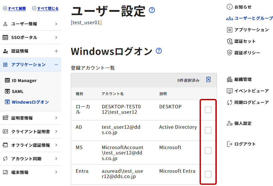Open 認証ポリシー from right menu
This screenshot has height=186, width=273.
[244, 53]
